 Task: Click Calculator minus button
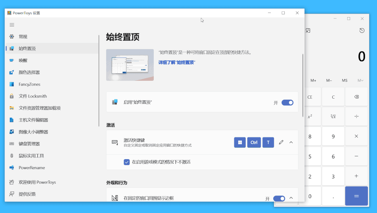tap(356, 156)
